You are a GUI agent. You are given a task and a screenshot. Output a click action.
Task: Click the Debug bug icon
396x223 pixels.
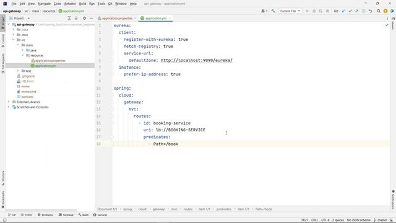point(314,11)
